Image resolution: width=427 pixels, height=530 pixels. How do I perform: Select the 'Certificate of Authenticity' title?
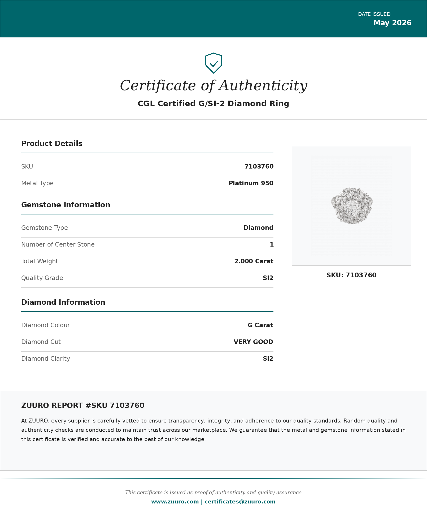click(214, 85)
